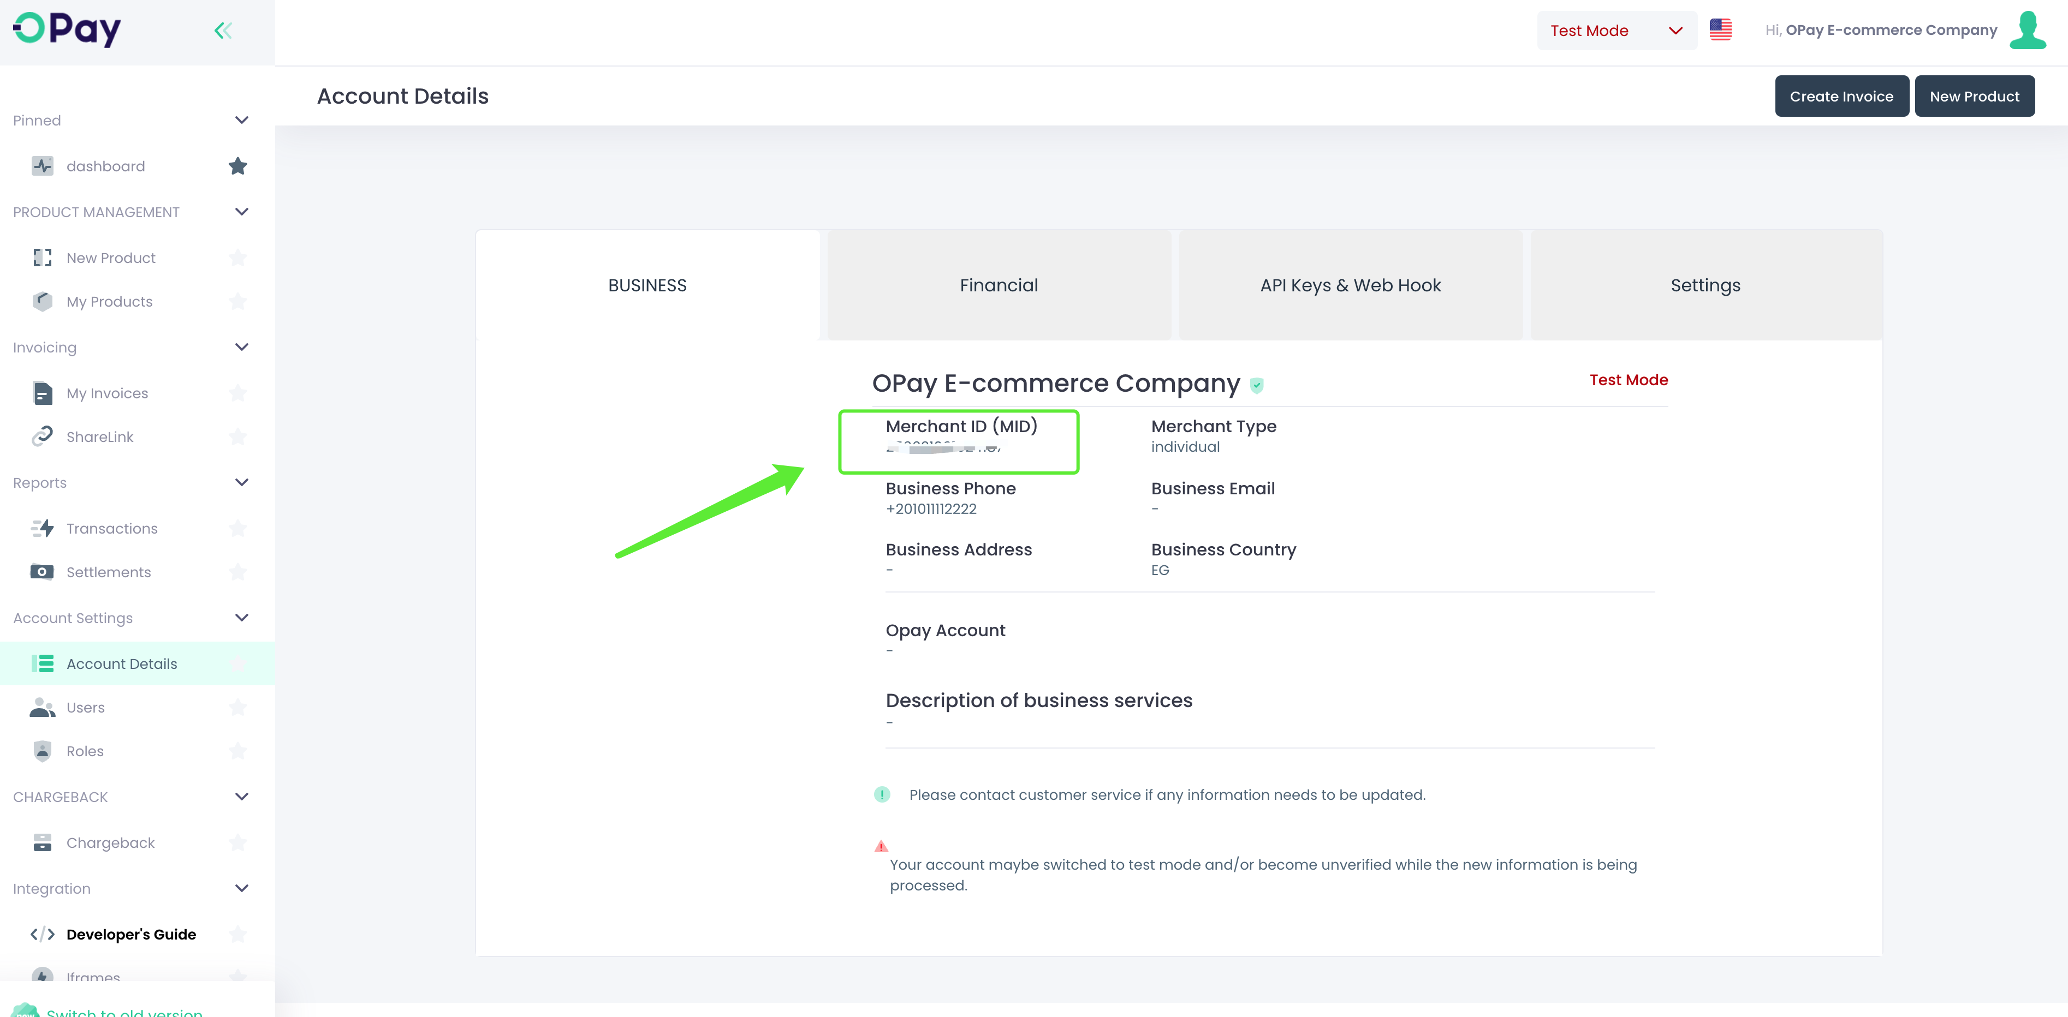Viewport: 2068px width, 1017px height.
Task: Click the Business Country value EG
Action: tap(1160, 570)
